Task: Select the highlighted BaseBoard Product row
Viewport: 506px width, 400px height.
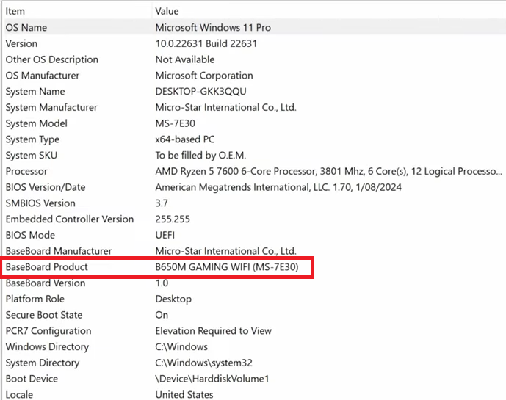Action: click(x=47, y=267)
